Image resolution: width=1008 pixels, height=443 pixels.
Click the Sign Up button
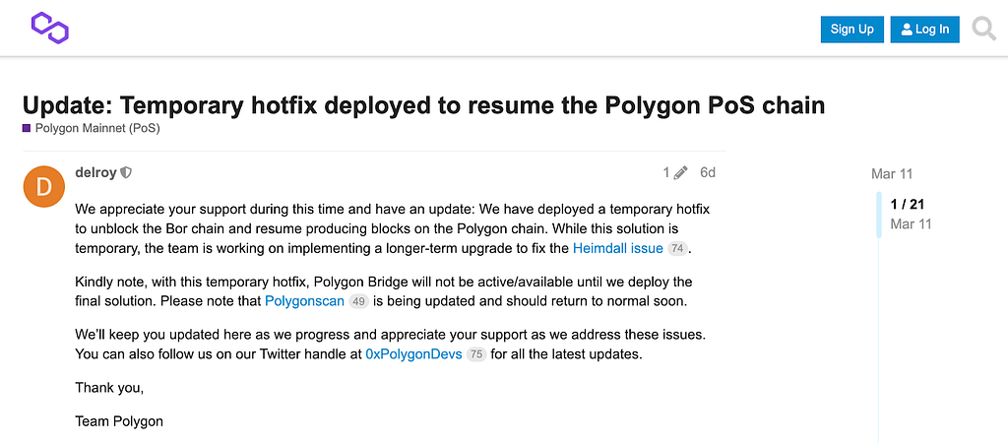pos(851,30)
